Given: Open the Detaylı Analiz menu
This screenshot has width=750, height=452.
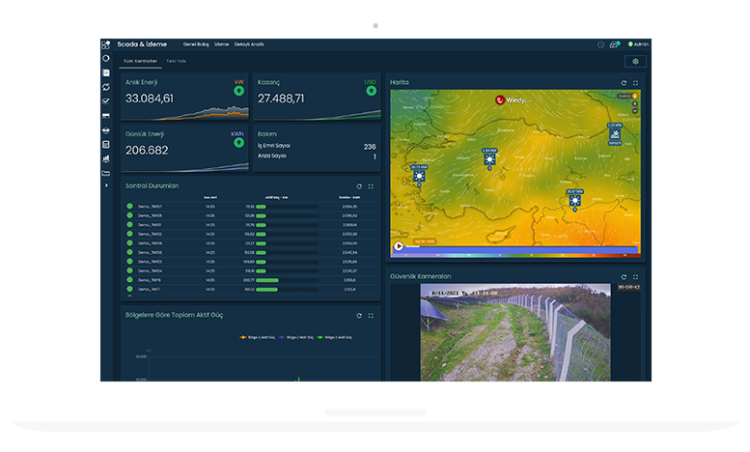Looking at the screenshot, I should (x=249, y=44).
